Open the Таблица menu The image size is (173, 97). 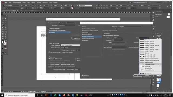(x=39, y=2)
